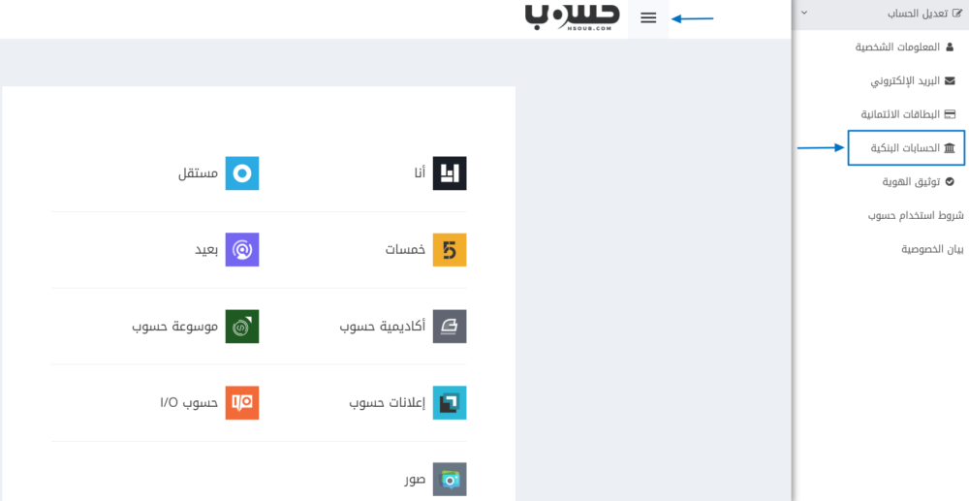Open the بيان الخصوصية privacy link
Screen dimensions: 969x501
932,249
